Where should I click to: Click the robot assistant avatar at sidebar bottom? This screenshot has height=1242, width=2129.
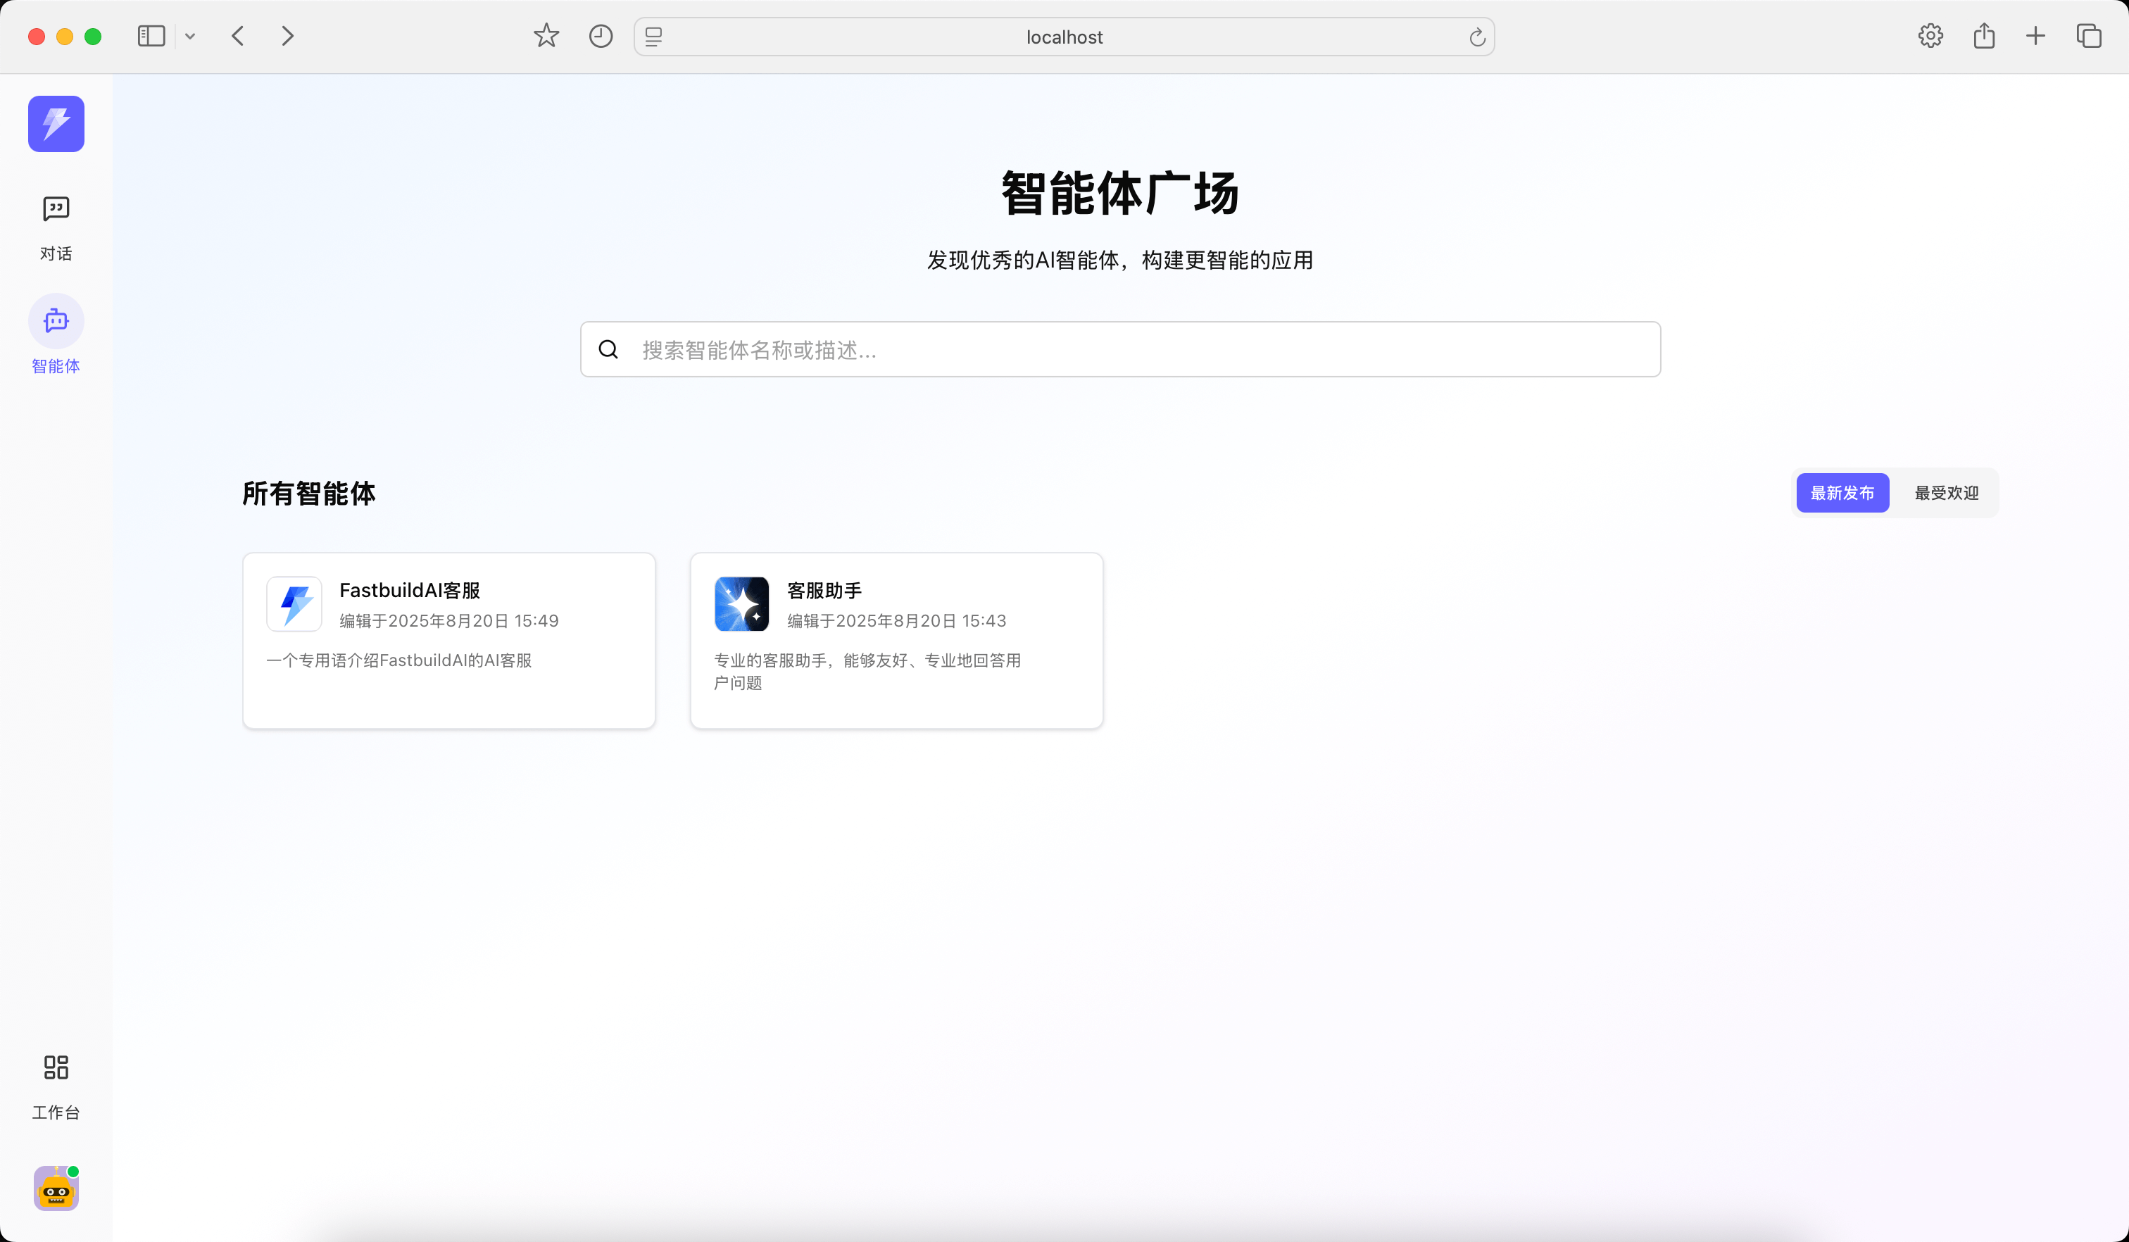[x=56, y=1188]
